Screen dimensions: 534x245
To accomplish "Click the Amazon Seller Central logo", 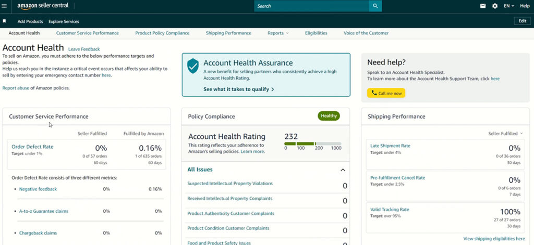I will 43,6.
